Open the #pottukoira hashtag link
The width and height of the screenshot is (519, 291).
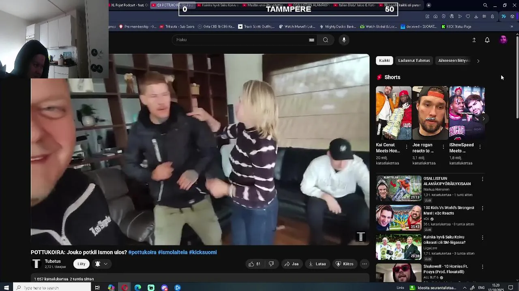(142, 252)
